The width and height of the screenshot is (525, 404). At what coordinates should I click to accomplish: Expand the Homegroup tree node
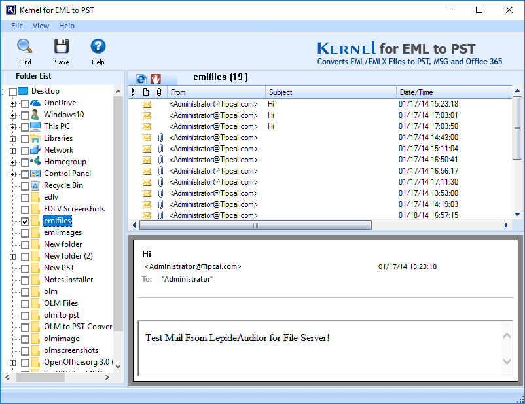(12, 162)
